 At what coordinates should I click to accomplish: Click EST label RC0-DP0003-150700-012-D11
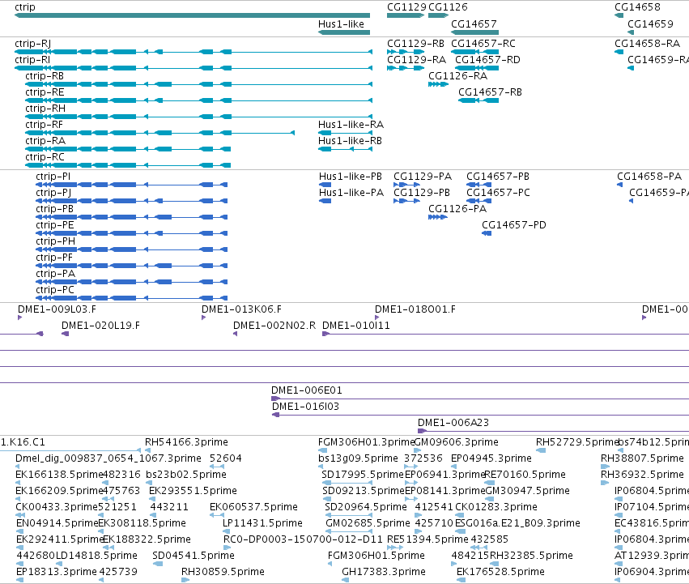[303, 539]
